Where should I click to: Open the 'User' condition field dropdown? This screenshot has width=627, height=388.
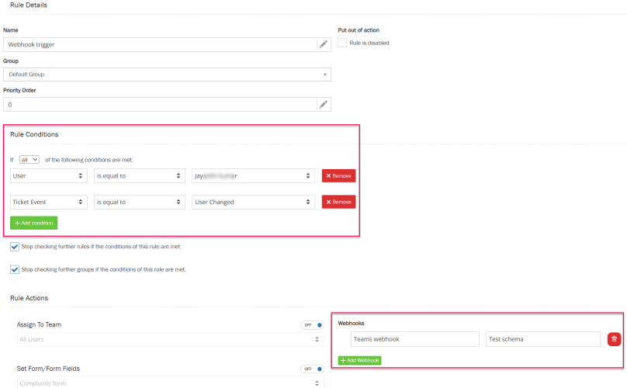[x=48, y=176]
